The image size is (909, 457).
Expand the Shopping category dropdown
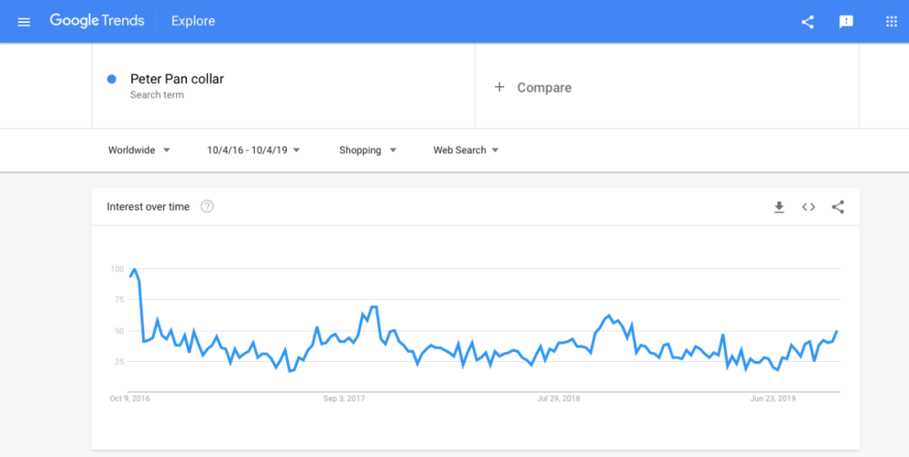368,151
